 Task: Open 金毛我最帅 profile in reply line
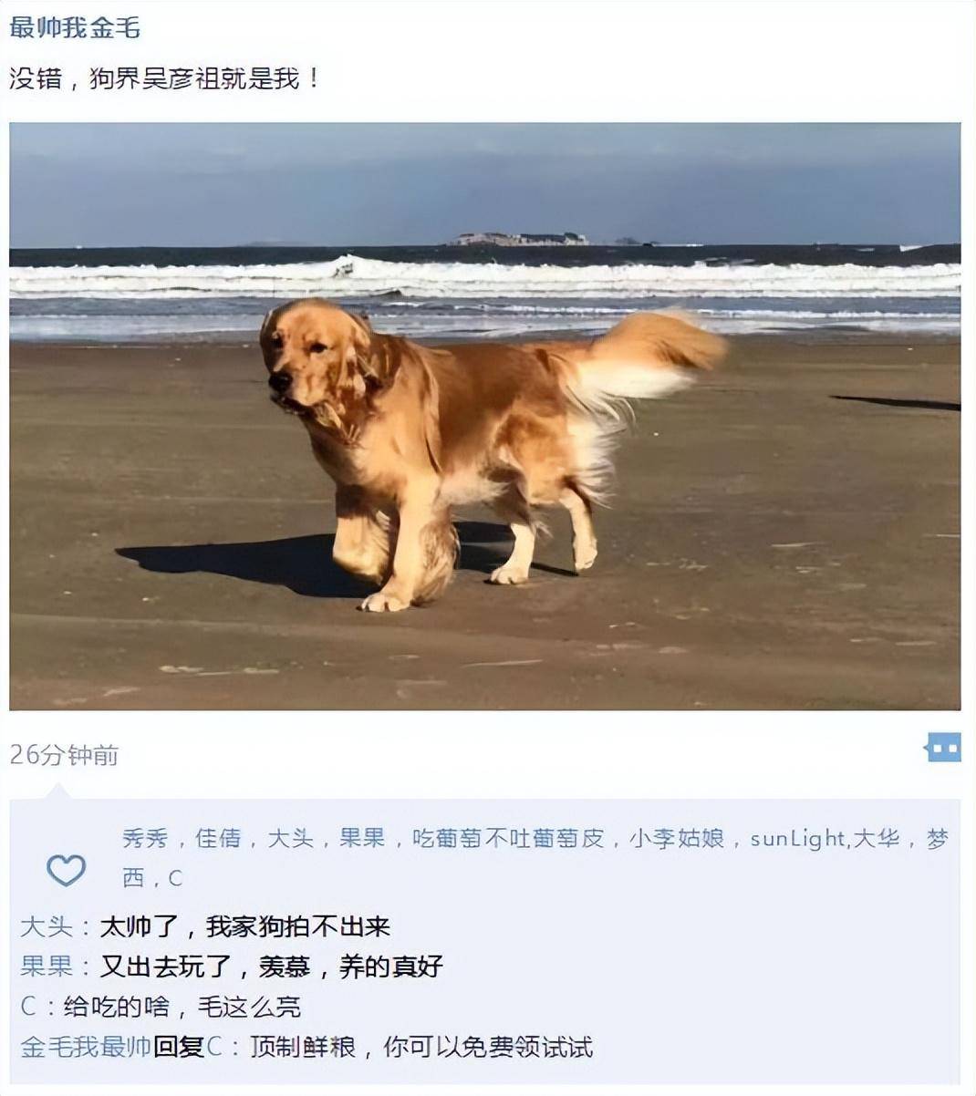[x=86, y=1047]
